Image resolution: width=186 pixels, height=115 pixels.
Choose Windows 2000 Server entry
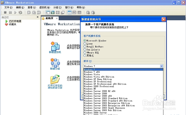(x=123, y=113)
